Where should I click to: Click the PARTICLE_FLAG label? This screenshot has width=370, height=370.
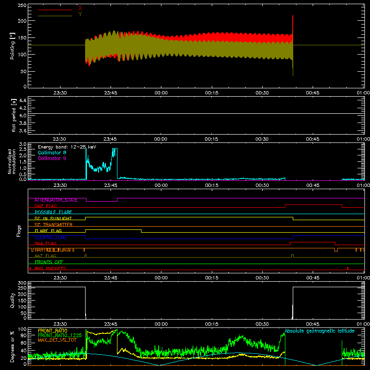click(52, 250)
